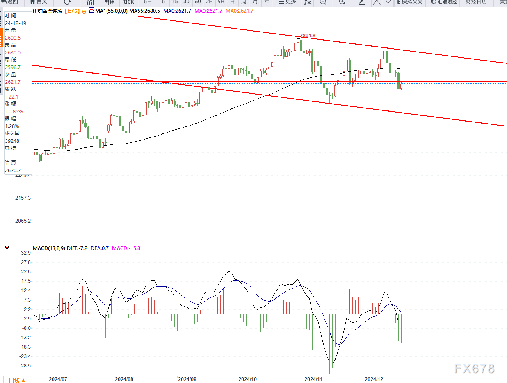The width and height of the screenshot is (507, 383).
Task: Switch to the tick timeframe
Action: coord(128,2)
